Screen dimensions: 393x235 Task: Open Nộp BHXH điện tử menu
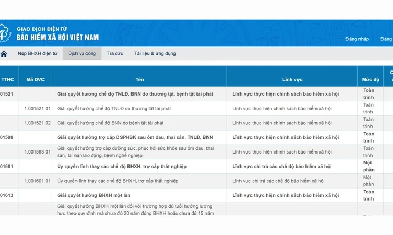pyautogui.click(x=38, y=53)
